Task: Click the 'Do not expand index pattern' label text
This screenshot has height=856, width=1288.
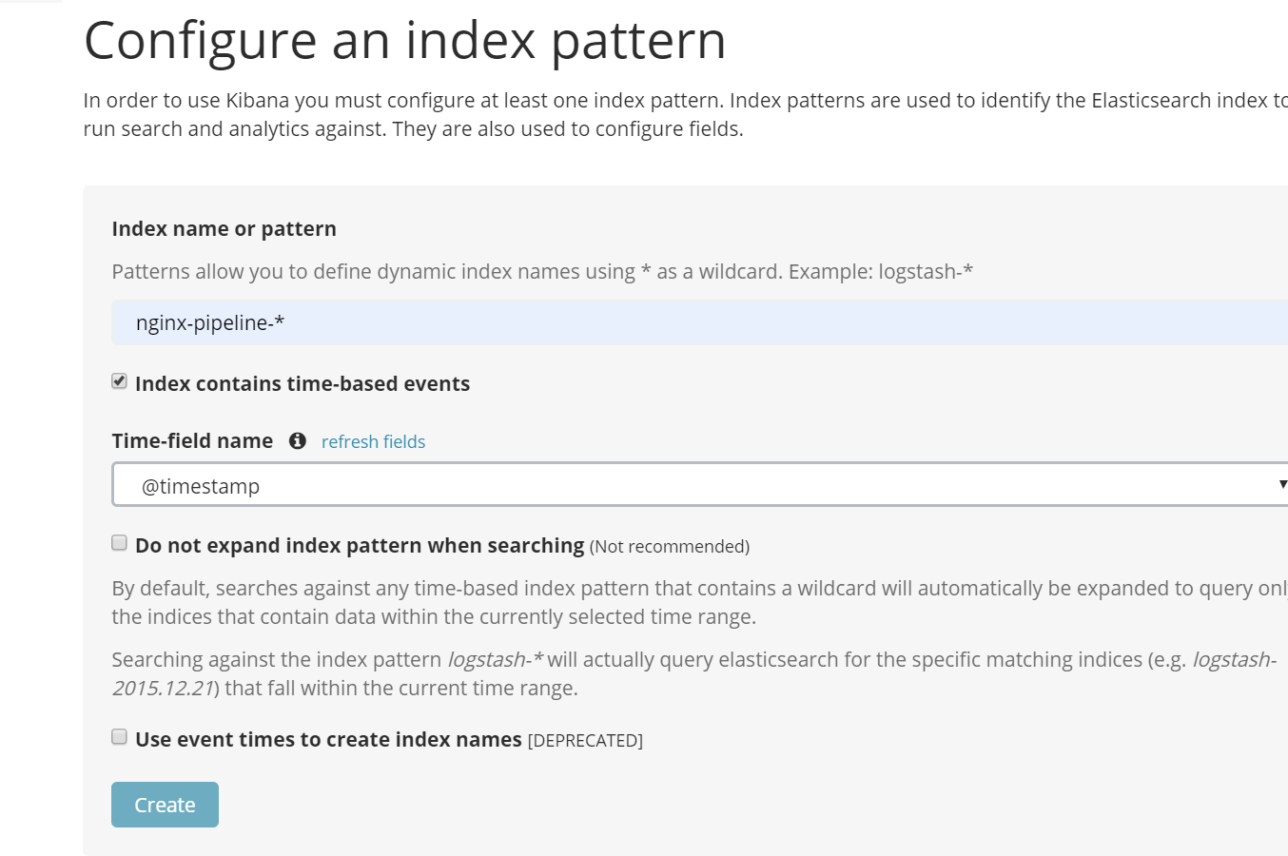Action: coord(360,545)
